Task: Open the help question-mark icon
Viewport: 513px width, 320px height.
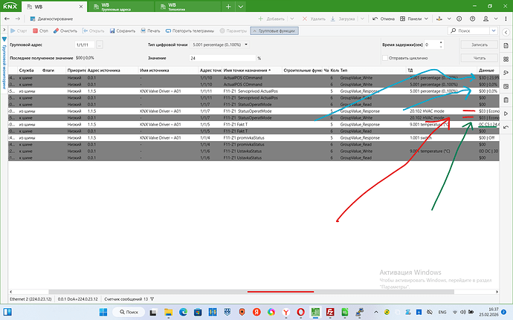Action: tap(472, 19)
